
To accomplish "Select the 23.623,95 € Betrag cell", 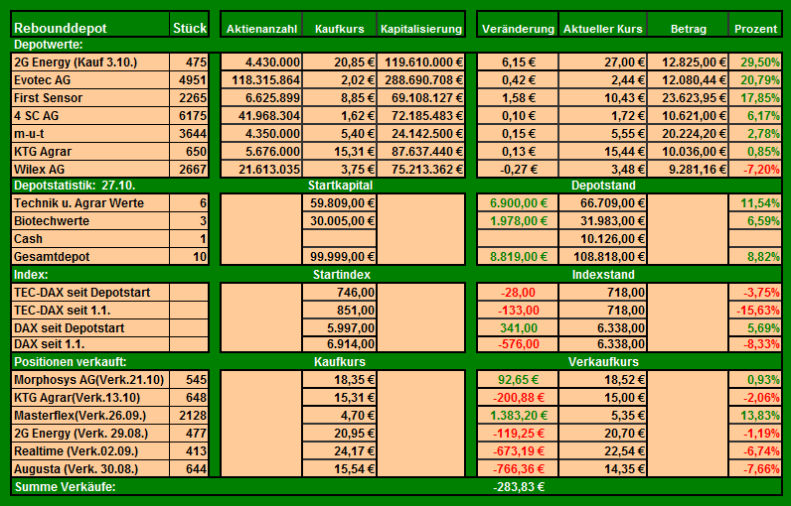I will click(x=688, y=97).
